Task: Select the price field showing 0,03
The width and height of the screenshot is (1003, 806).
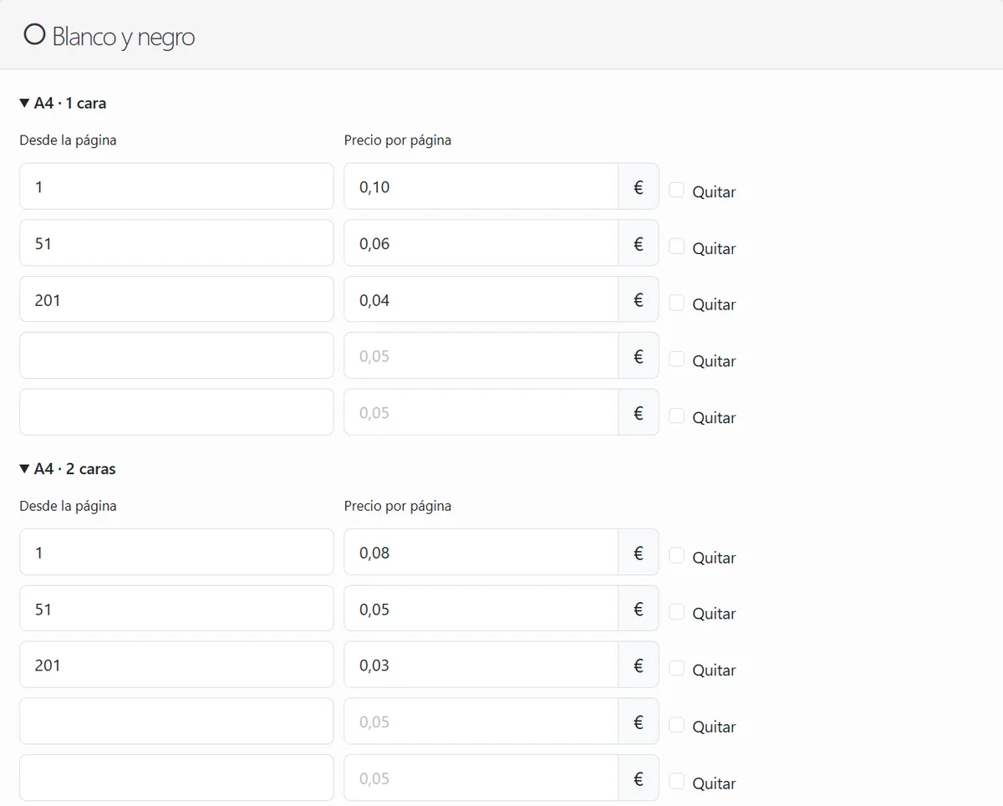Action: pos(481,666)
